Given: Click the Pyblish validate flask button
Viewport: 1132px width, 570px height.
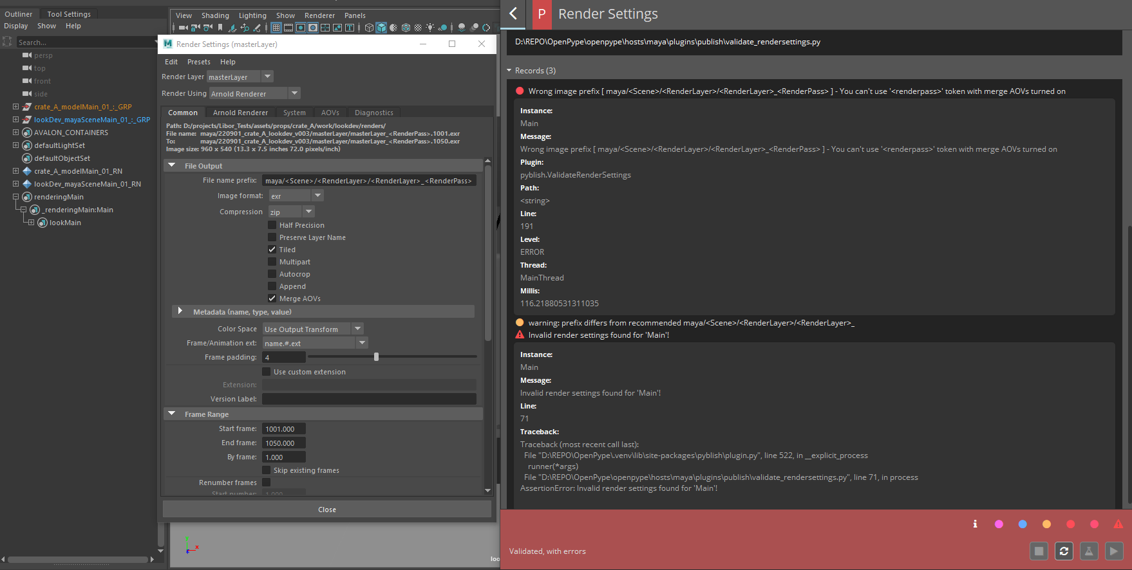Looking at the screenshot, I should pyautogui.click(x=1089, y=551).
